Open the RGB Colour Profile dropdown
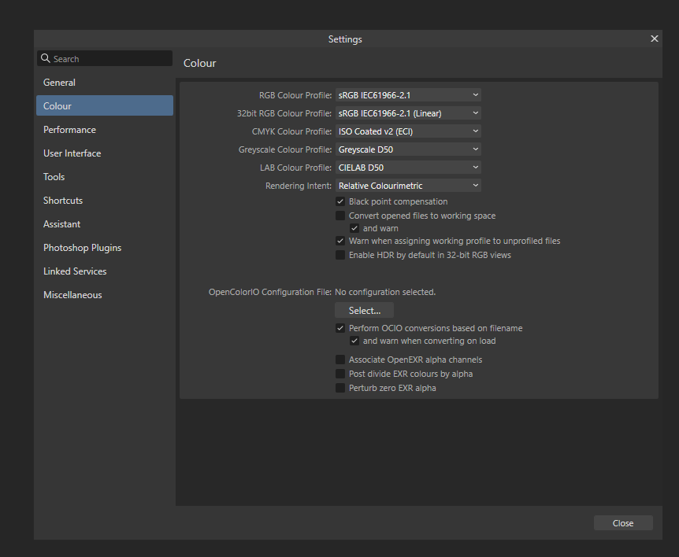Screen dimensions: 679x557 click(x=408, y=94)
